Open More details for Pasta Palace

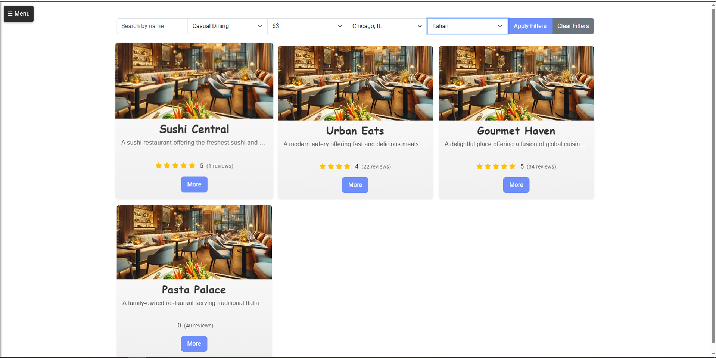tap(194, 344)
